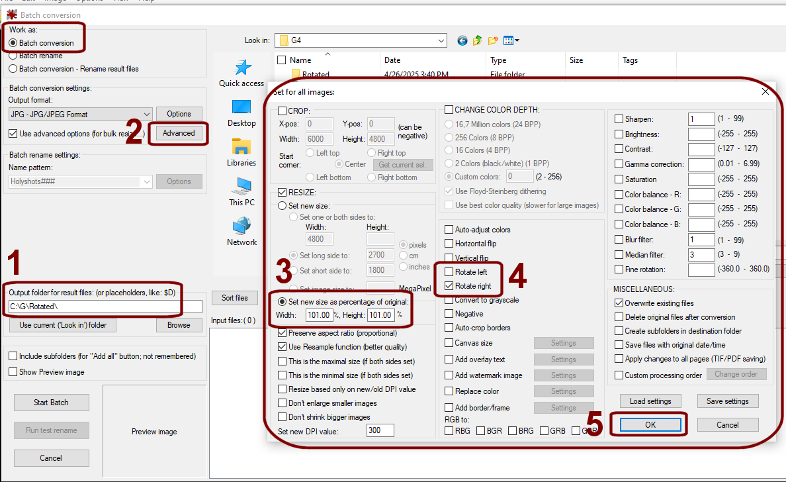Screen dimensions: 786x482
Task: Click Save settings button
Action: tap(727, 401)
